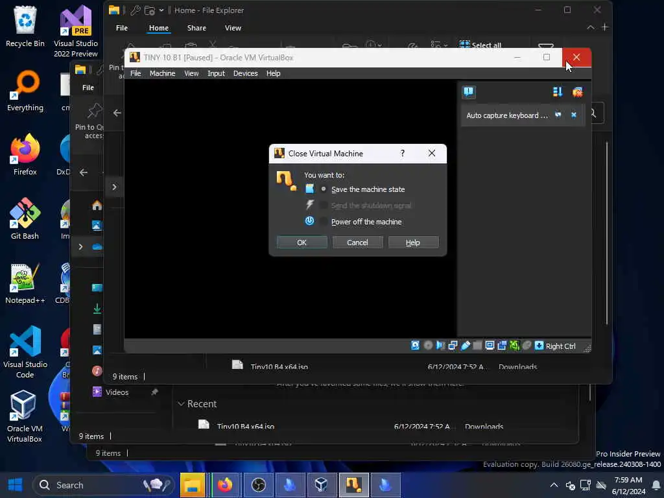The width and height of the screenshot is (664, 498).
Task: Click USB status icon in VirtualBox status bar
Action: (465, 346)
